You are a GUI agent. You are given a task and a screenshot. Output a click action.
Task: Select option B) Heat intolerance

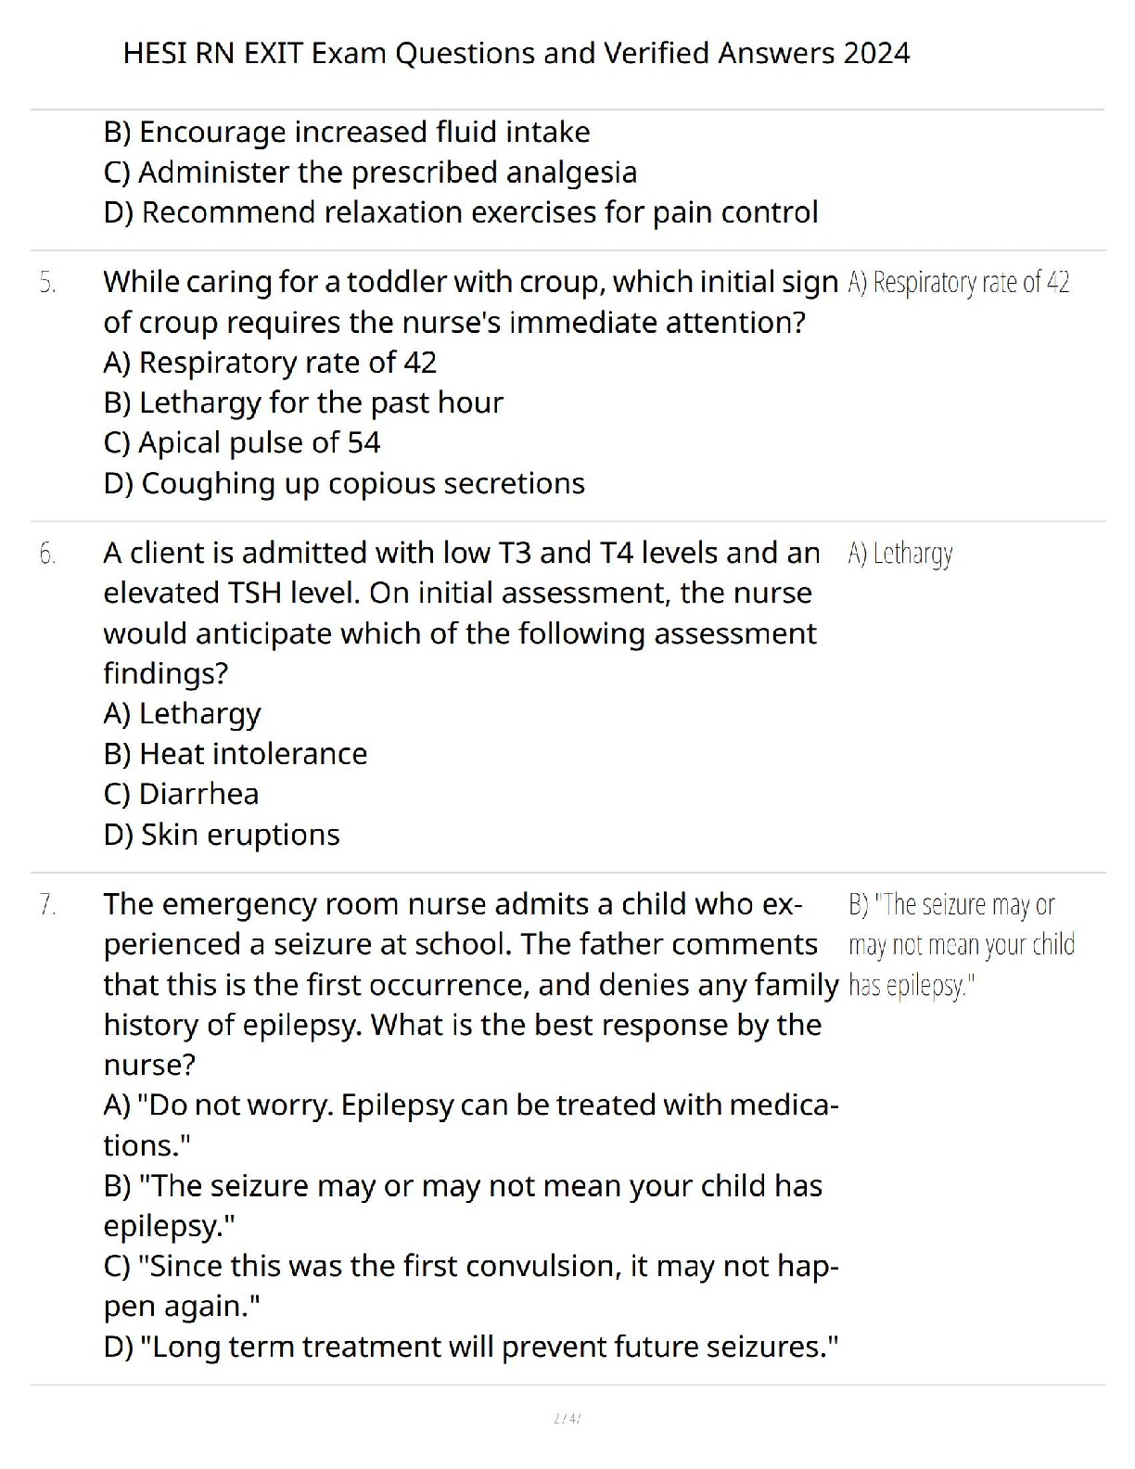236,753
